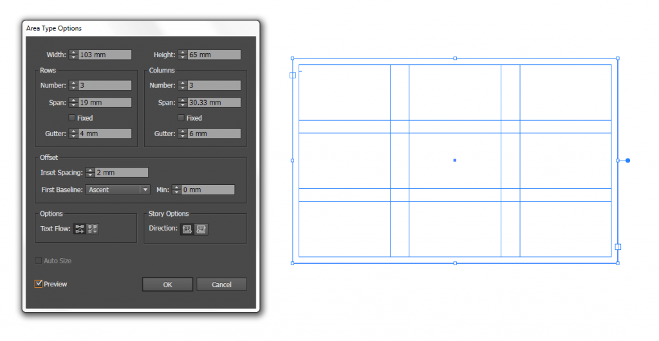Choose the first story Direction icon
The width and height of the screenshot is (659, 341).
187,229
